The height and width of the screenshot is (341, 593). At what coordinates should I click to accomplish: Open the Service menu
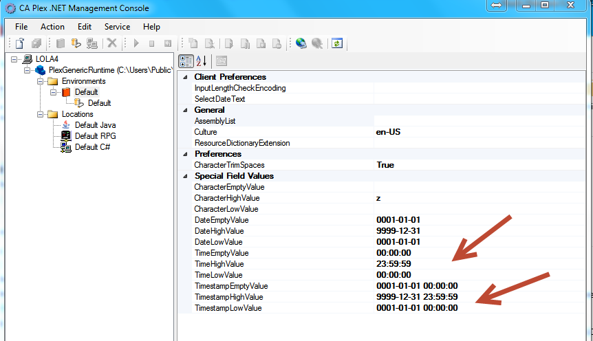pos(117,26)
